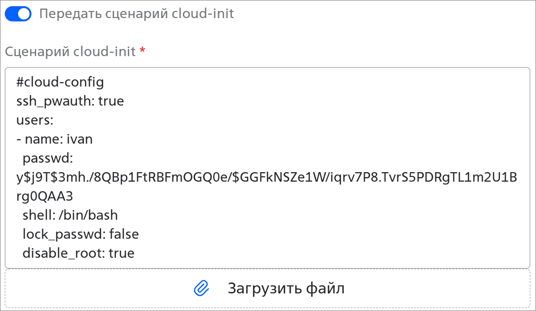
Task: Place cursor on the #cloud-config line
Action: click(60, 82)
